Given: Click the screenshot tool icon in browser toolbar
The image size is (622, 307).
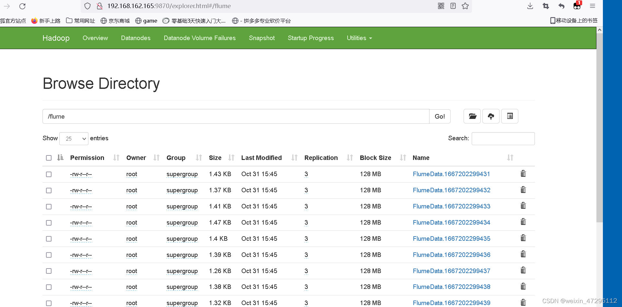Looking at the screenshot, I should coord(546,6).
